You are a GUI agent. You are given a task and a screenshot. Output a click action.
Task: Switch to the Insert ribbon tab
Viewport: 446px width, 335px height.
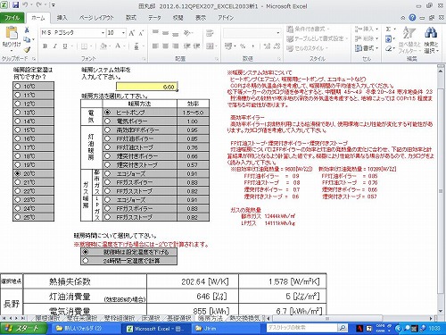click(x=62, y=18)
